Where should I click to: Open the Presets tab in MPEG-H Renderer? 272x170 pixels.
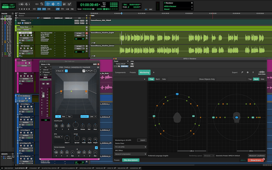pos(133,73)
